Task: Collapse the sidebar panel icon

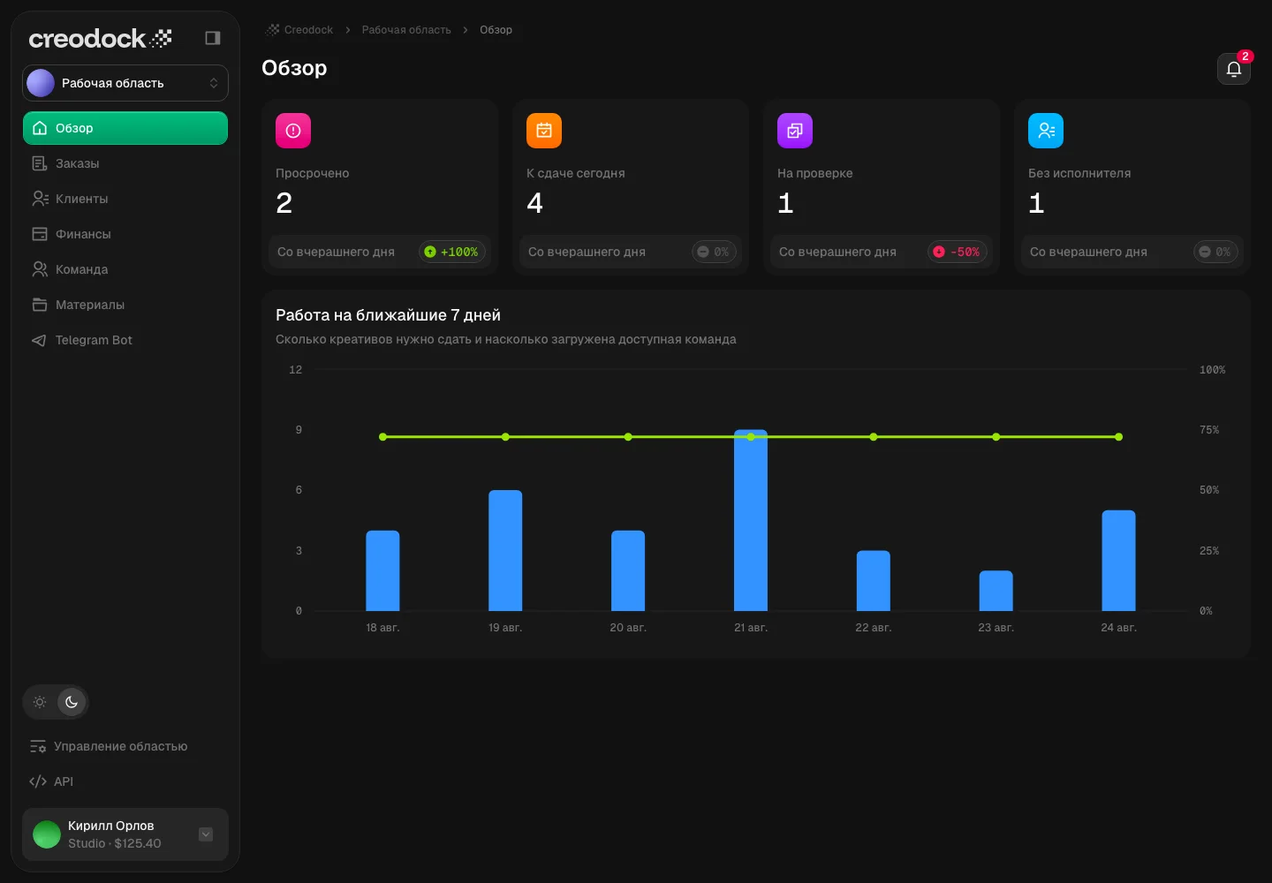Action: tap(212, 38)
